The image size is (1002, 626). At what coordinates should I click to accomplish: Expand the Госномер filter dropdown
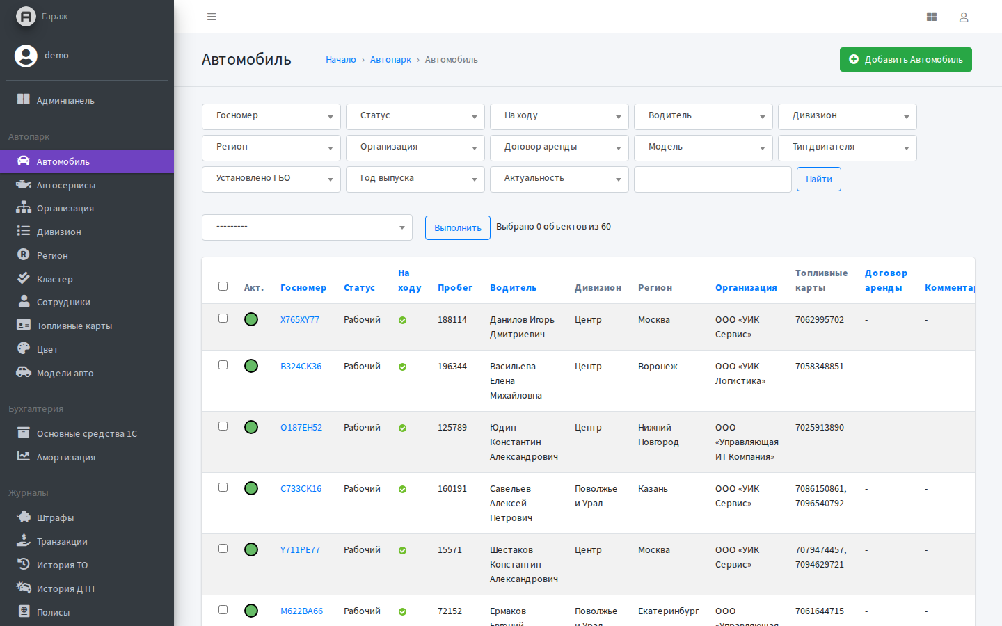point(271,116)
